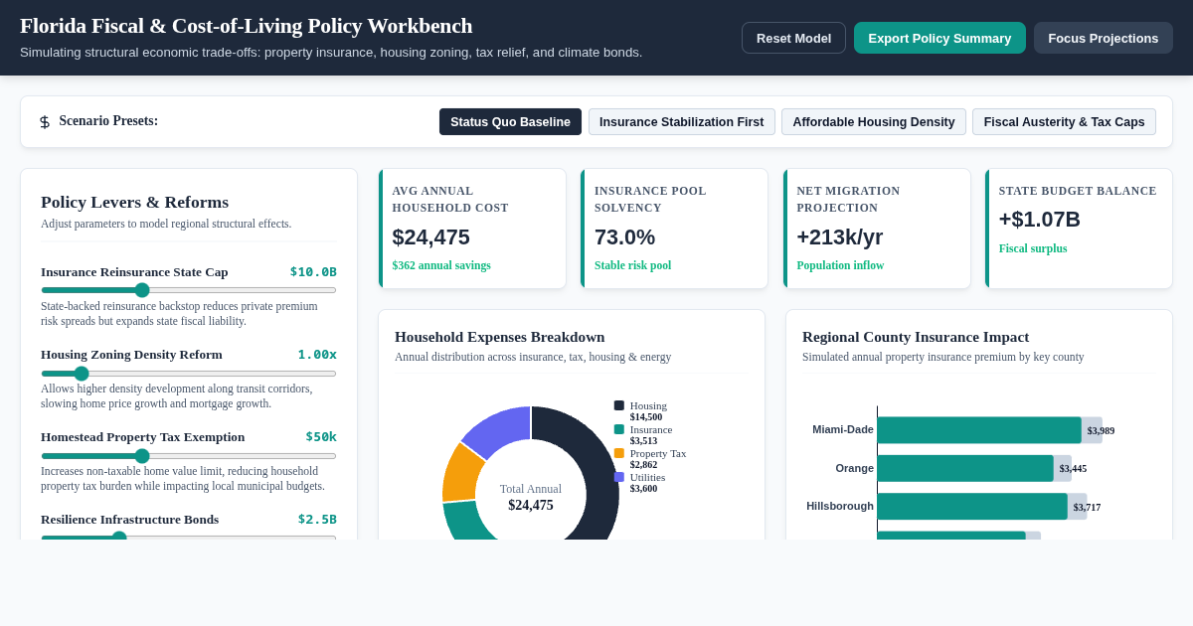Screen dimensions: 1193x626
Task: Click the Population inflow text
Action: coord(840,265)
